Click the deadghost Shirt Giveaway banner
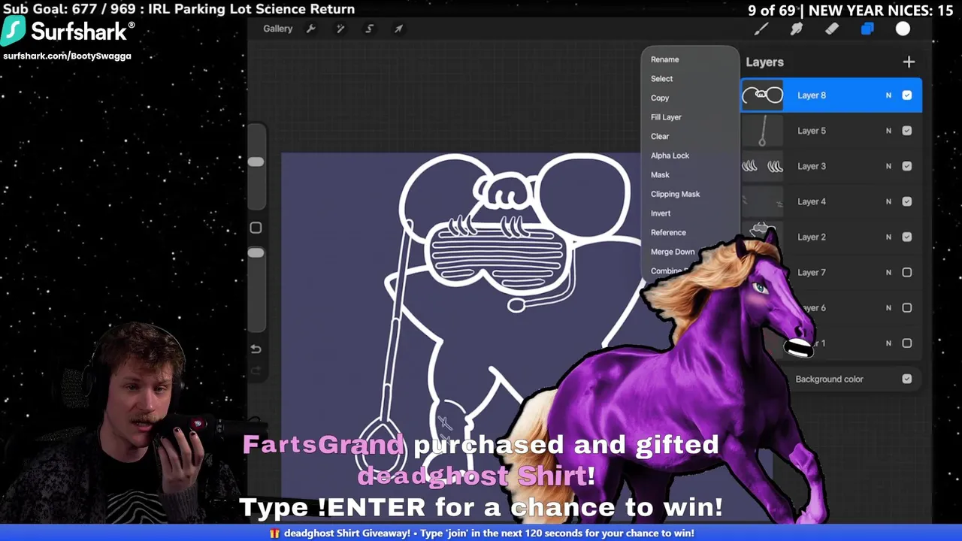 [481, 533]
